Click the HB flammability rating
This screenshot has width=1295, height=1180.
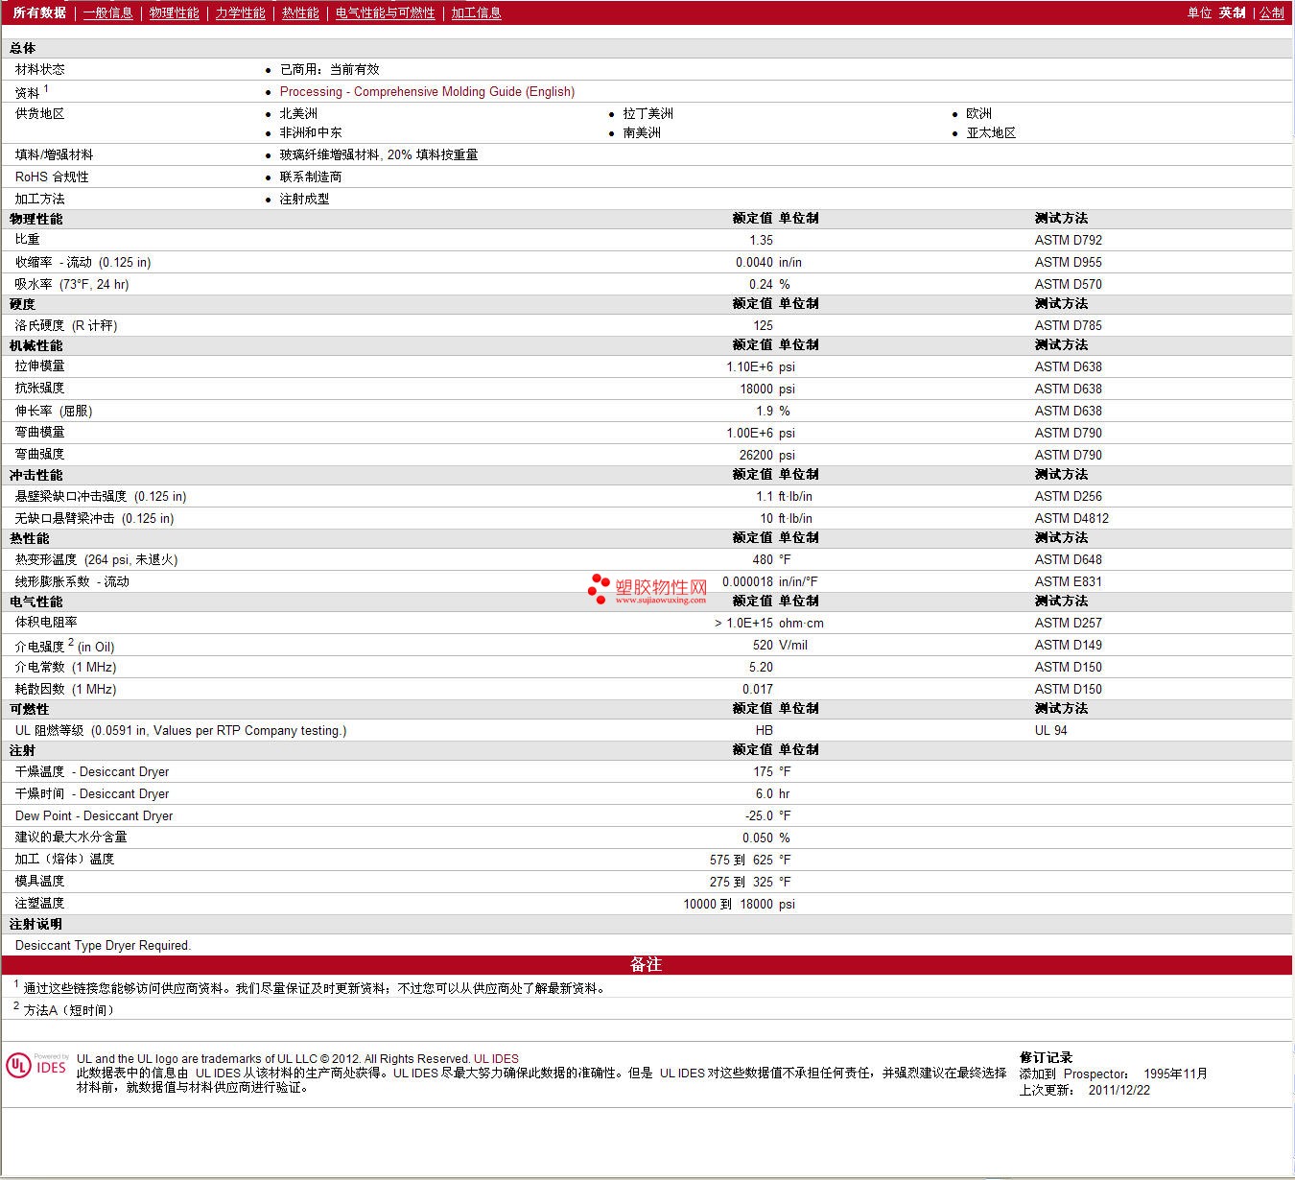pyautogui.click(x=764, y=730)
